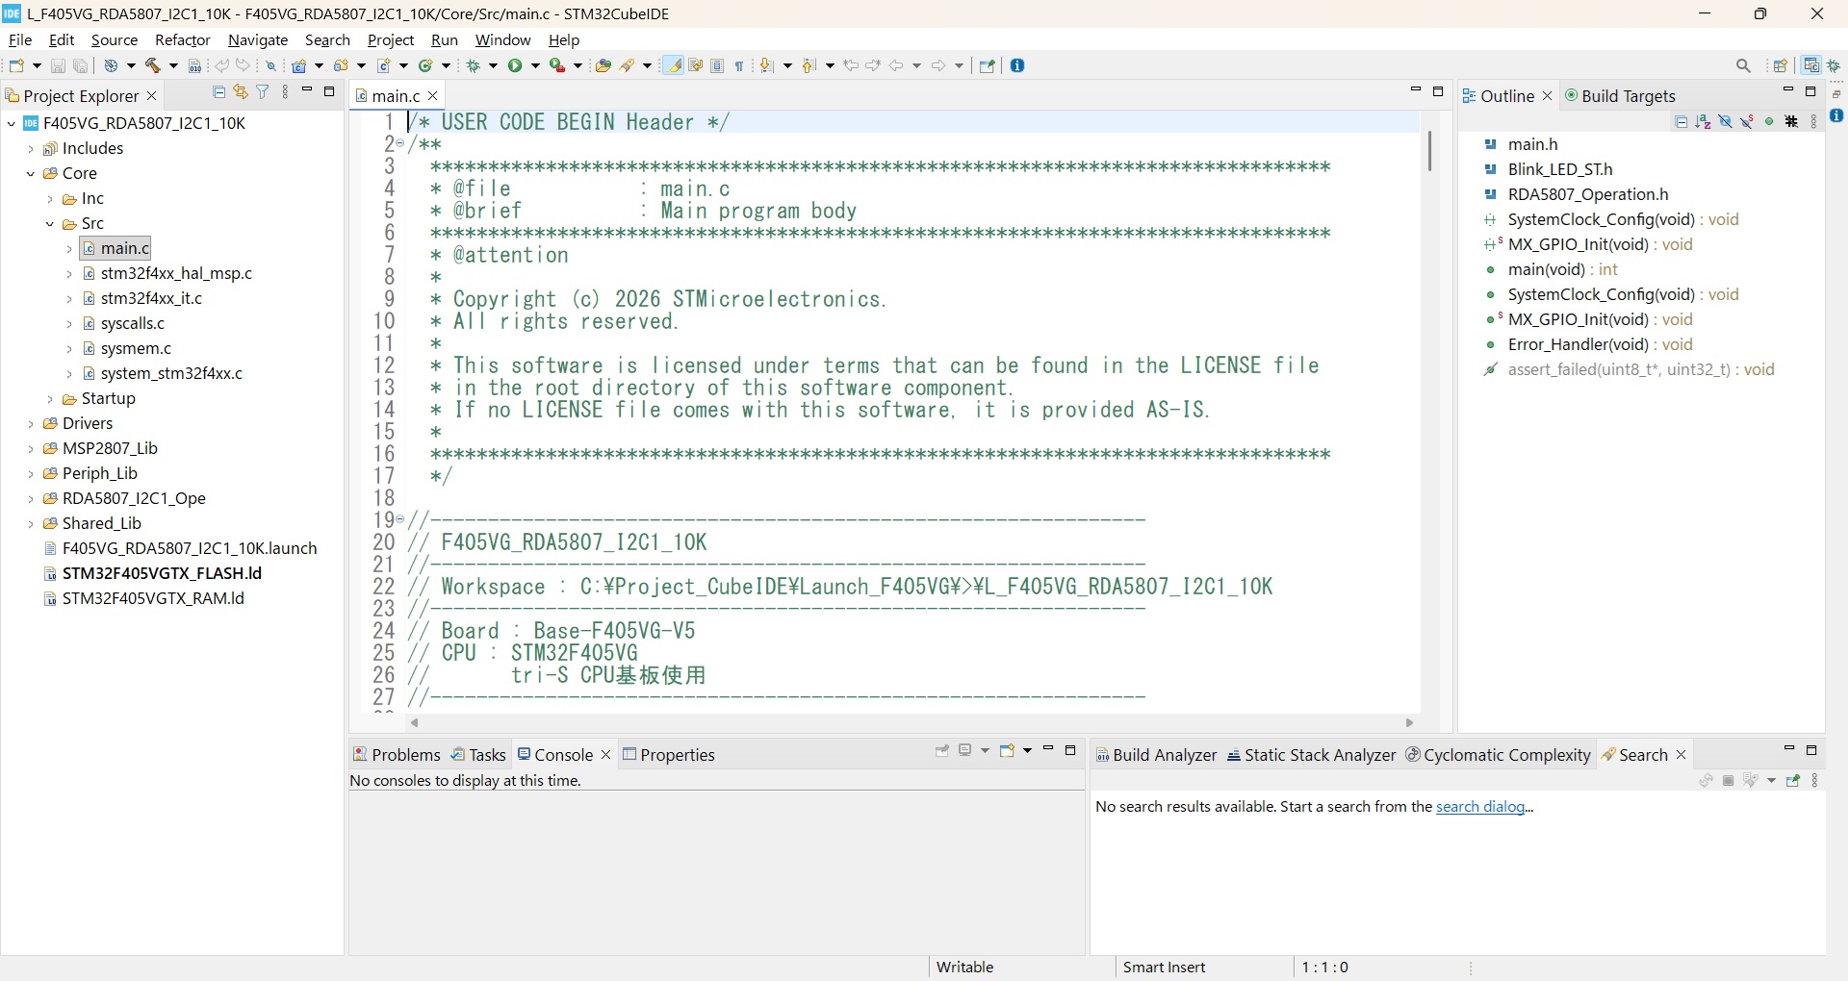Open the Project Explorer filter icon
This screenshot has width=1848, height=981.
click(262, 92)
